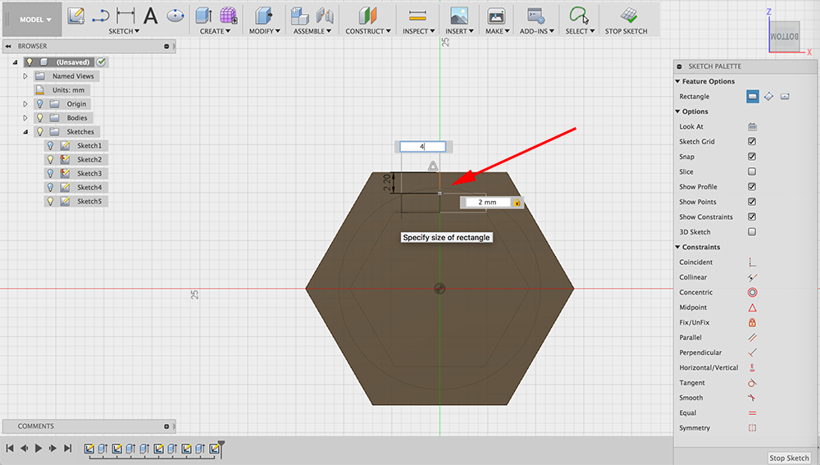Toggle the Sketch Grid checkbox
The width and height of the screenshot is (820, 465).
tap(752, 141)
